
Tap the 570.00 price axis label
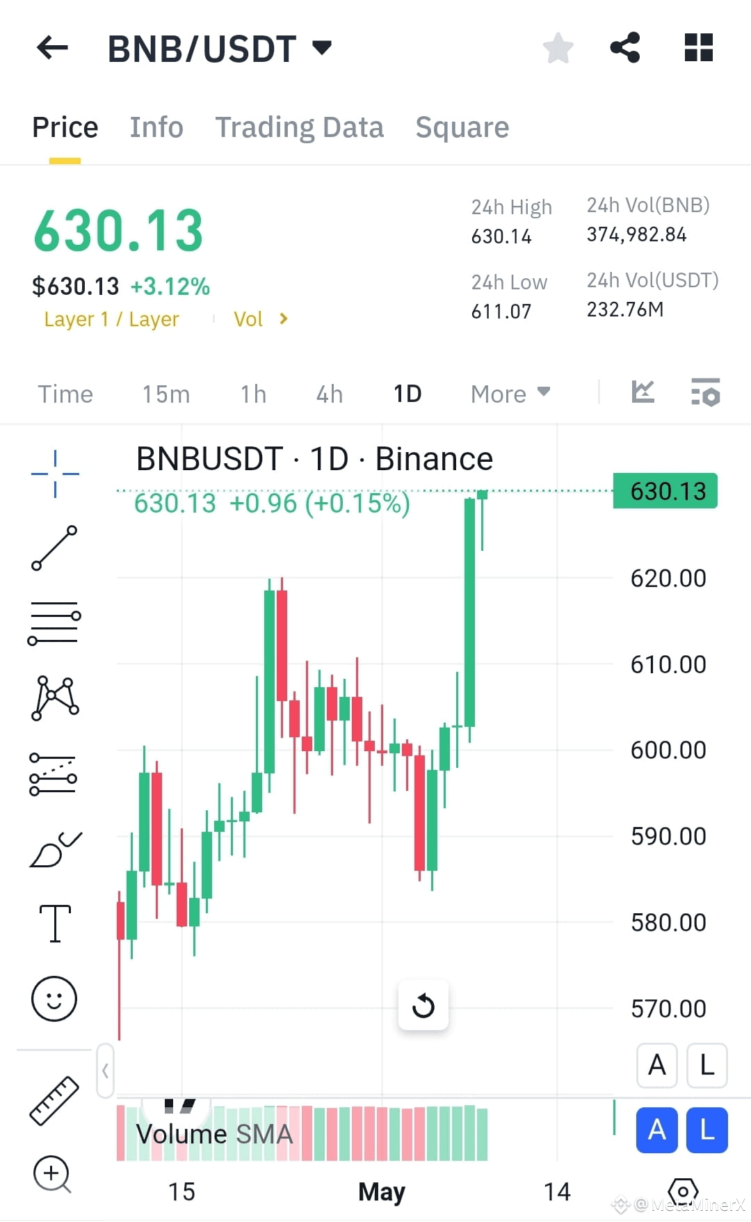tap(668, 1008)
